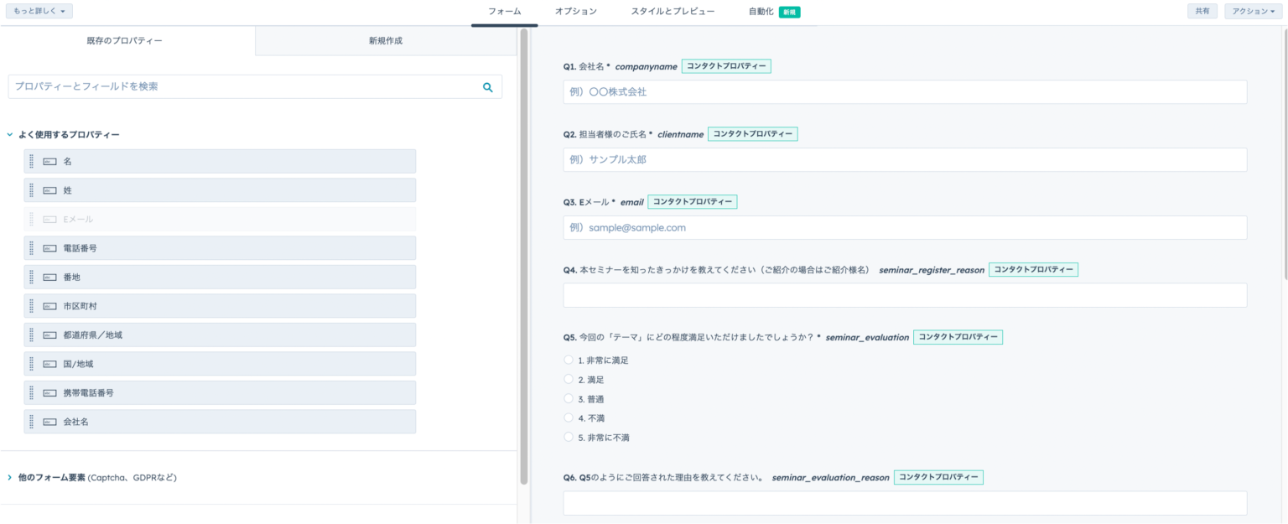Viewport: 1288px width, 524px height.
Task: Expand 他のフォーム要素 section
Action: [10, 477]
